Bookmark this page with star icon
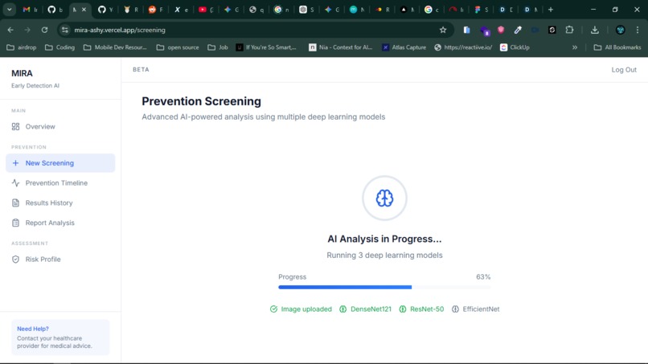 click(x=443, y=30)
